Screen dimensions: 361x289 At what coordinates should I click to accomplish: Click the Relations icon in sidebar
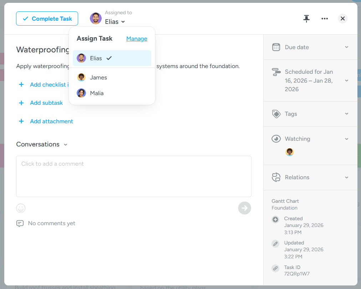276,177
